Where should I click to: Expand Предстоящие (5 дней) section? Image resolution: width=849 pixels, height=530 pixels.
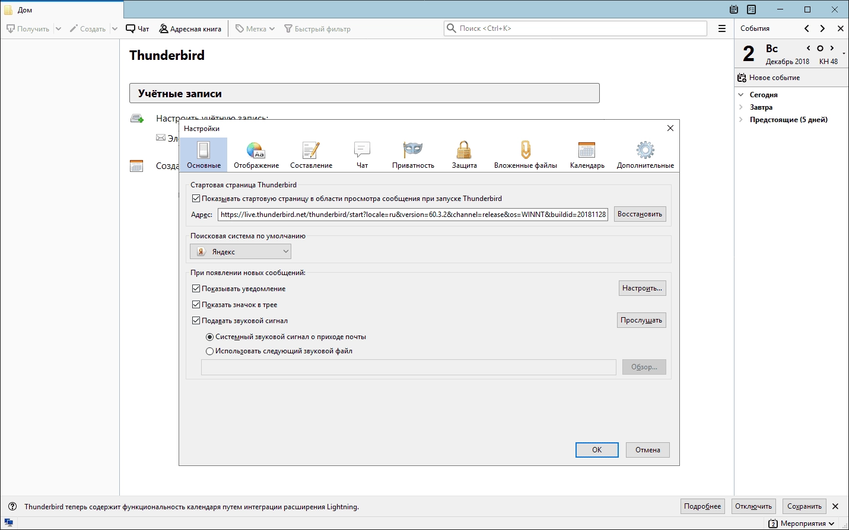pyautogui.click(x=741, y=120)
